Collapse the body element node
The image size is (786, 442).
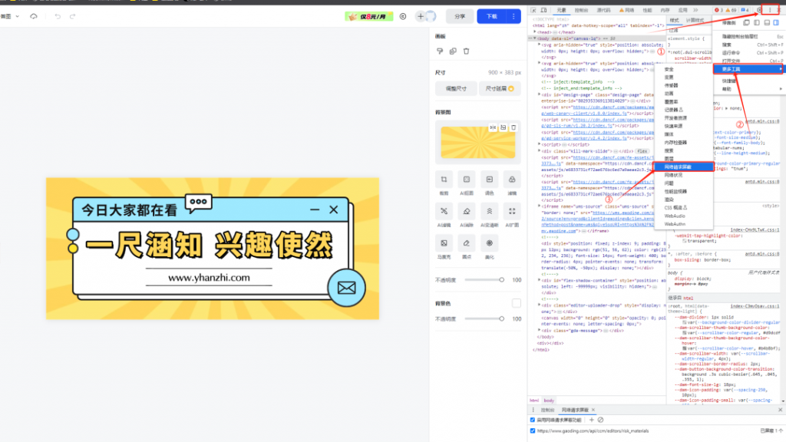pyautogui.click(x=535, y=38)
